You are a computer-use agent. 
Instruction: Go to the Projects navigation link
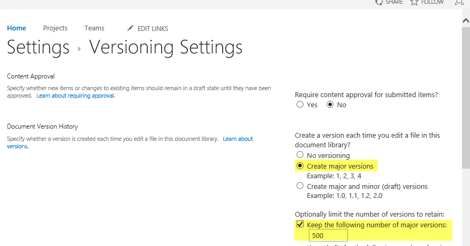point(55,28)
